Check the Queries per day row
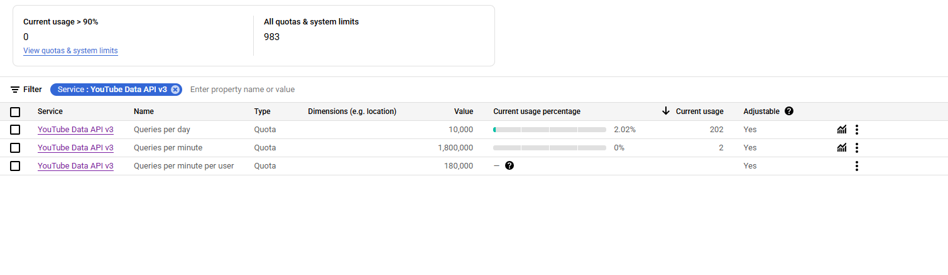Viewport: 948px width, 275px height. coord(15,130)
